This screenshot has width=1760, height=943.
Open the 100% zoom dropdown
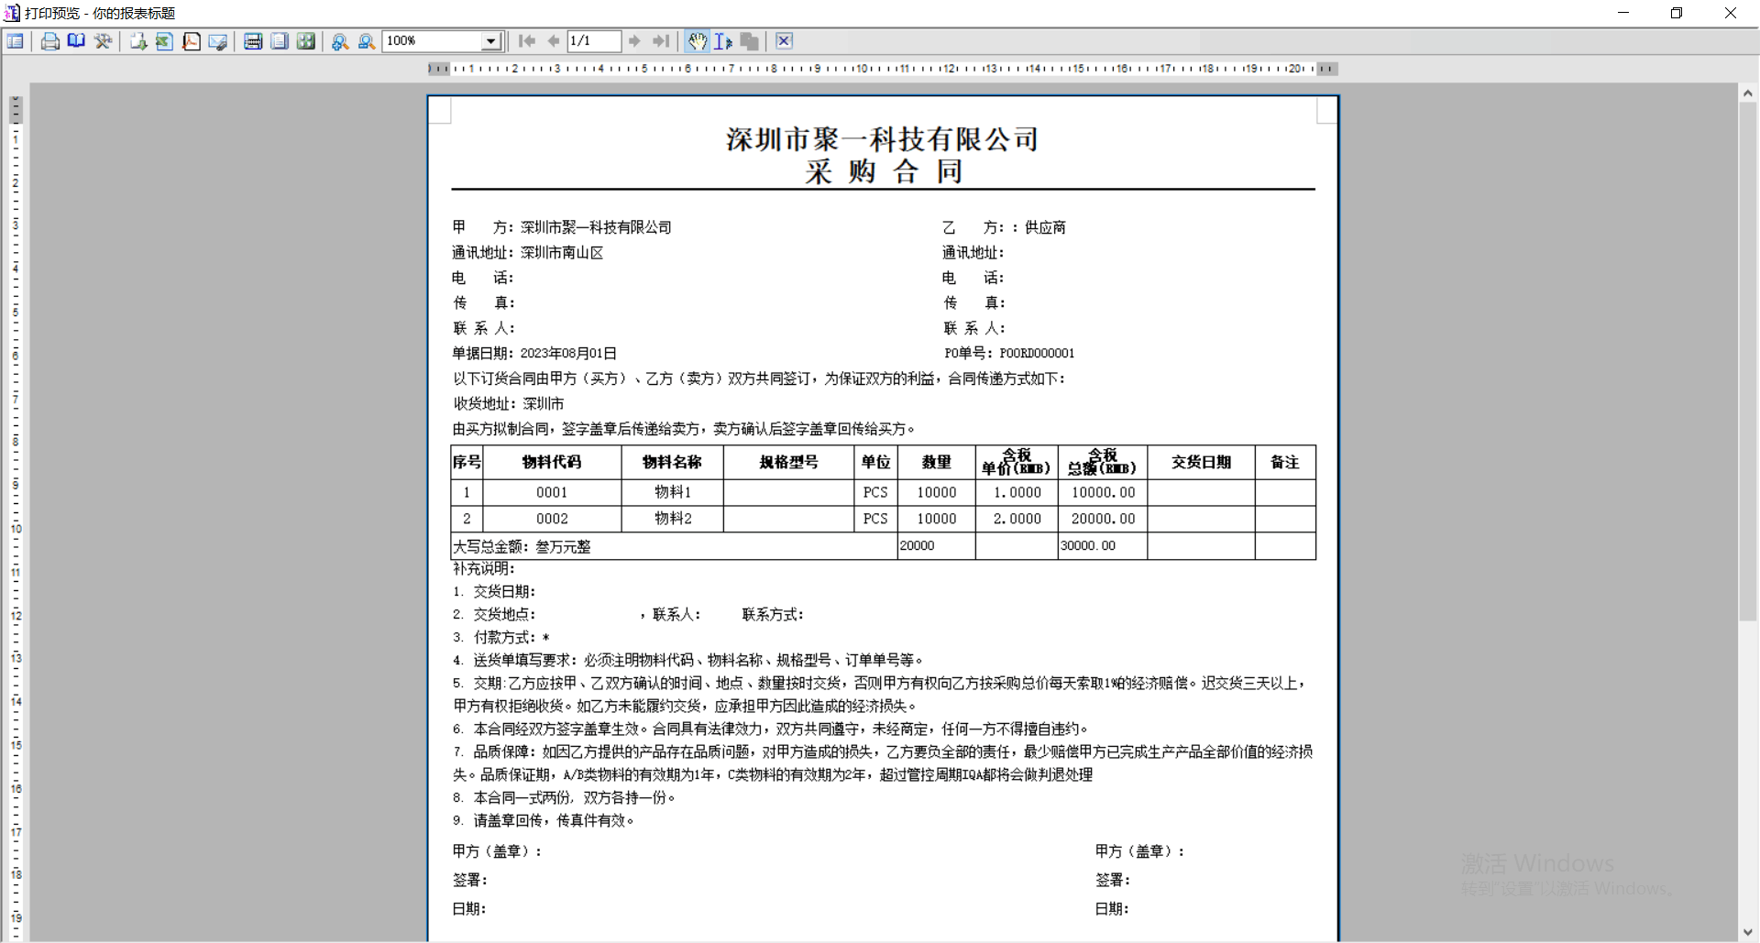tap(491, 41)
